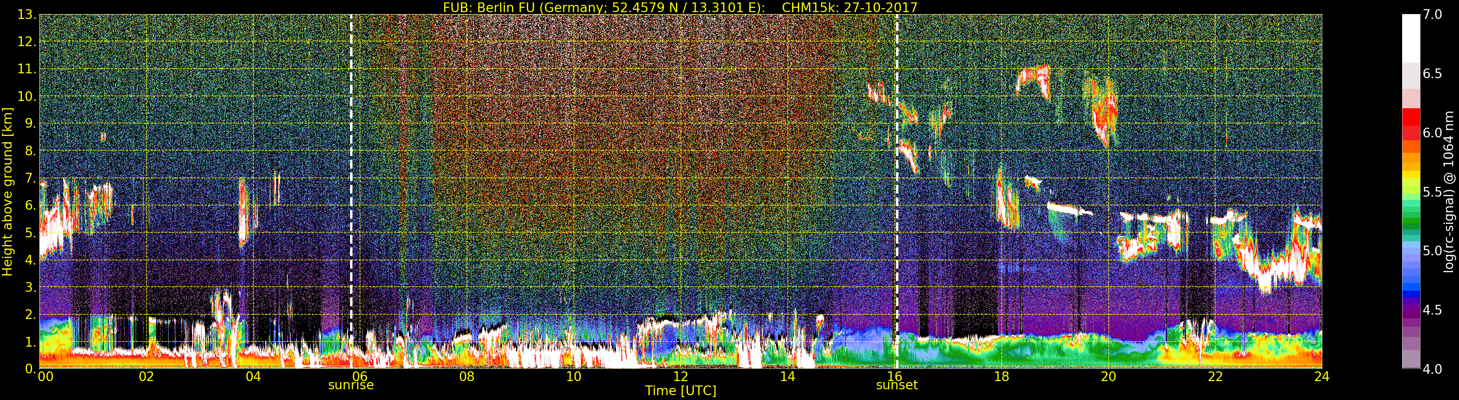The width and height of the screenshot is (1459, 400).
Task: Click the colorbar tick label '7.0'
Action: coord(1432,15)
